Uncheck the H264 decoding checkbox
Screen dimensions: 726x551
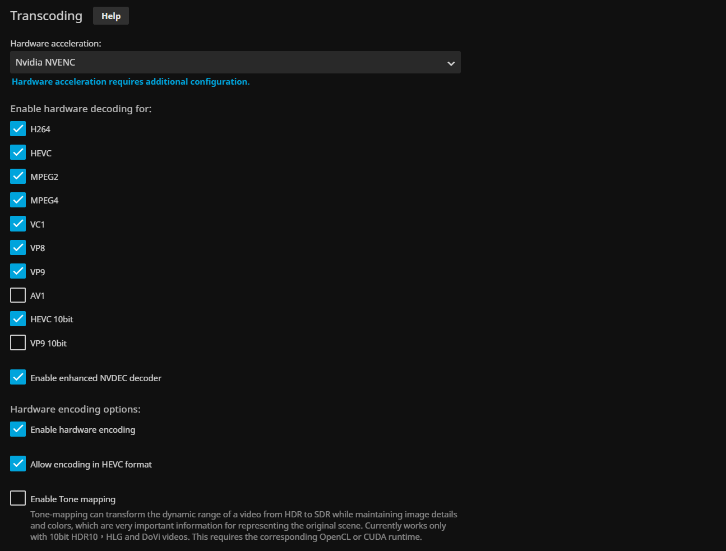tap(18, 129)
